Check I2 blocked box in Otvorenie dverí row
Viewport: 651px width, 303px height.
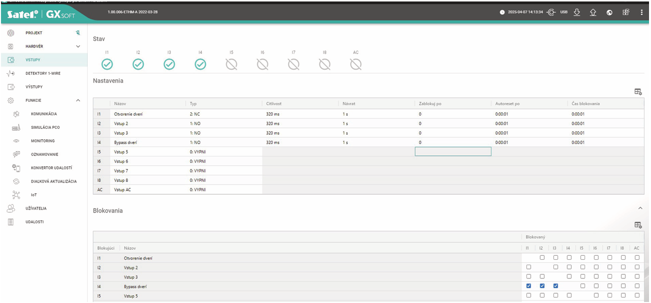pos(542,258)
